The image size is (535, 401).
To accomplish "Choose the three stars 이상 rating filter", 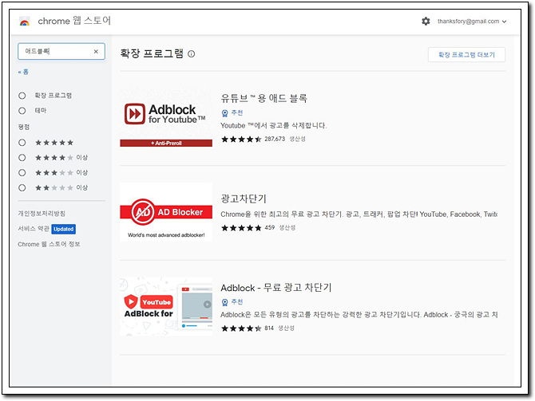I will 22,173.
